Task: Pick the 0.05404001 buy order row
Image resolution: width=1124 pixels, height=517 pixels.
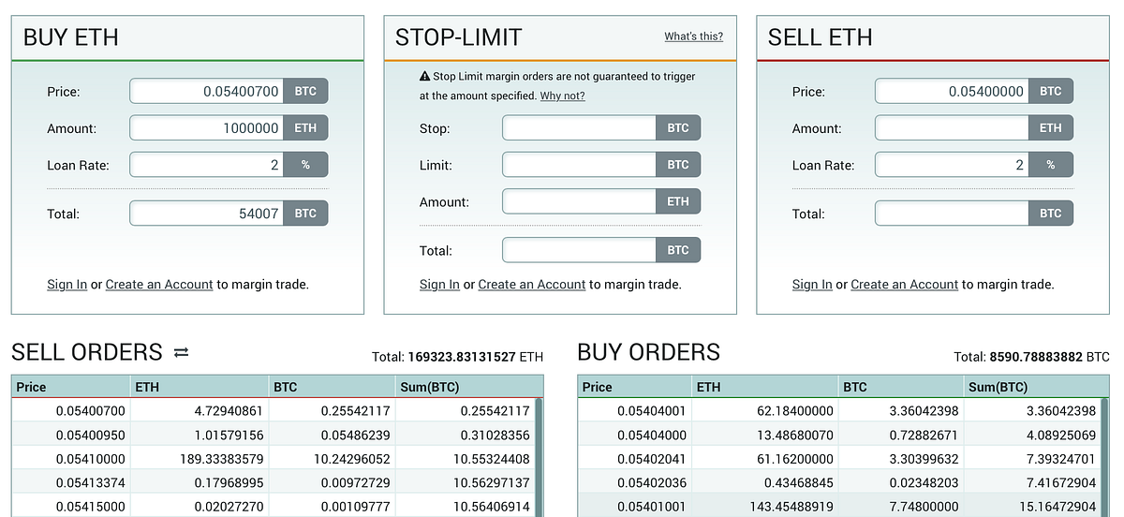Action: tap(839, 410)
